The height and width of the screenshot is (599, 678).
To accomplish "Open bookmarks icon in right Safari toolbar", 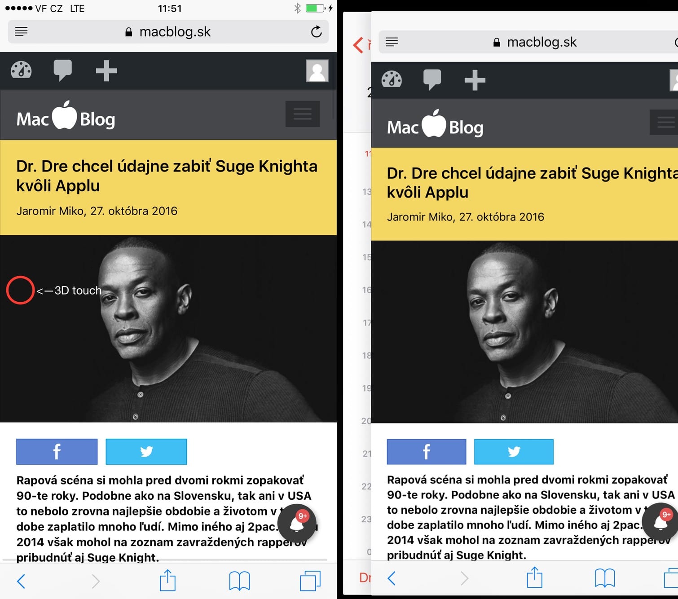I will click(x=605, y=578).
